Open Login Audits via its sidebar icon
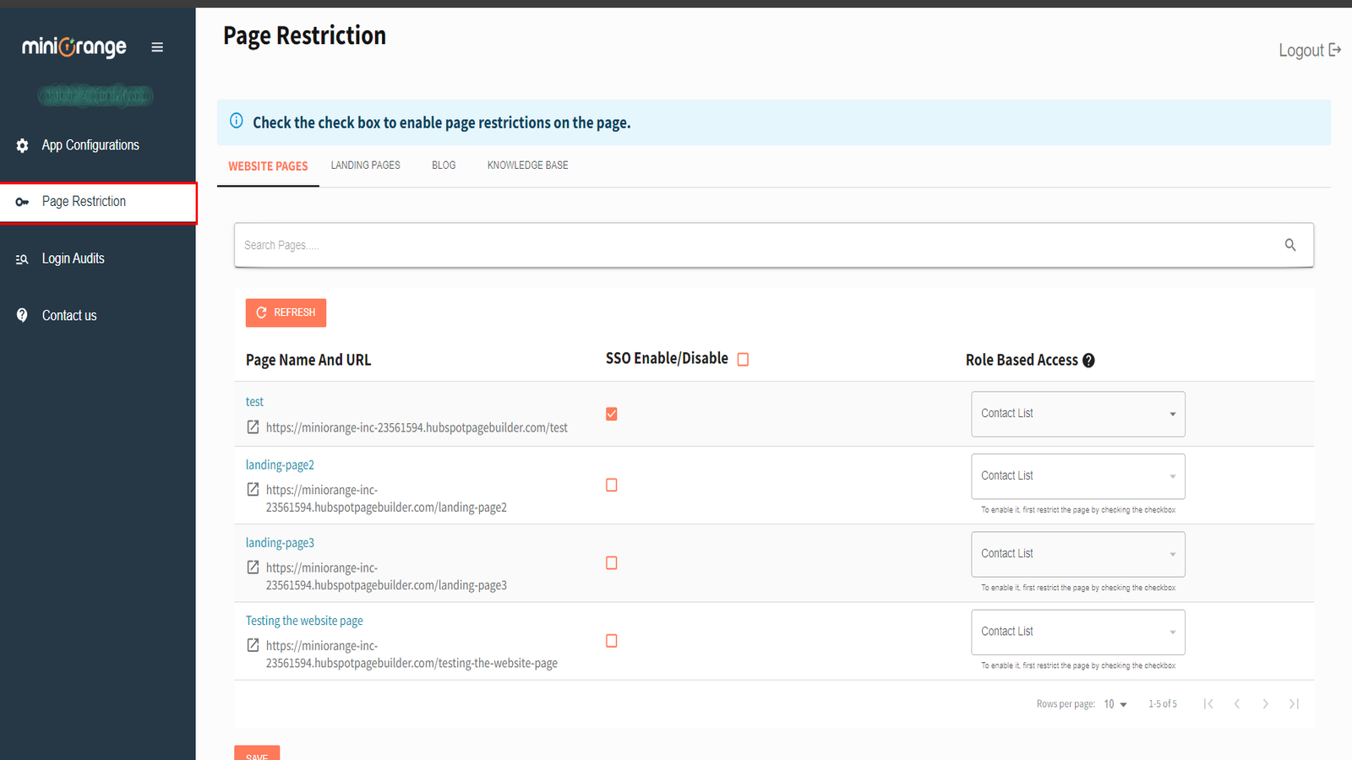This screenshot has width=1352, height=760. pyautogui.click(x=21, y=258)
